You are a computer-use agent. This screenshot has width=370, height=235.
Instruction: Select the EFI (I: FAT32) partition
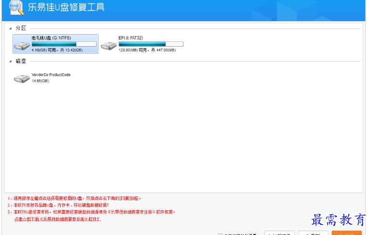coord(142,44)
